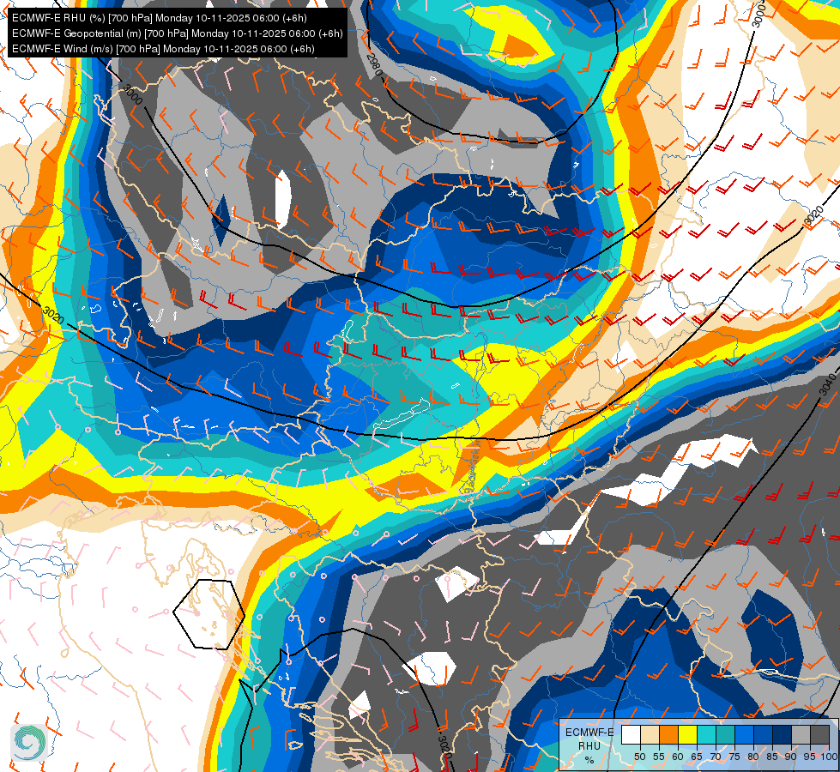Click the 3040 geopotential contour label
This screenshot has width=840, height=772.
(x=828, y=384)
